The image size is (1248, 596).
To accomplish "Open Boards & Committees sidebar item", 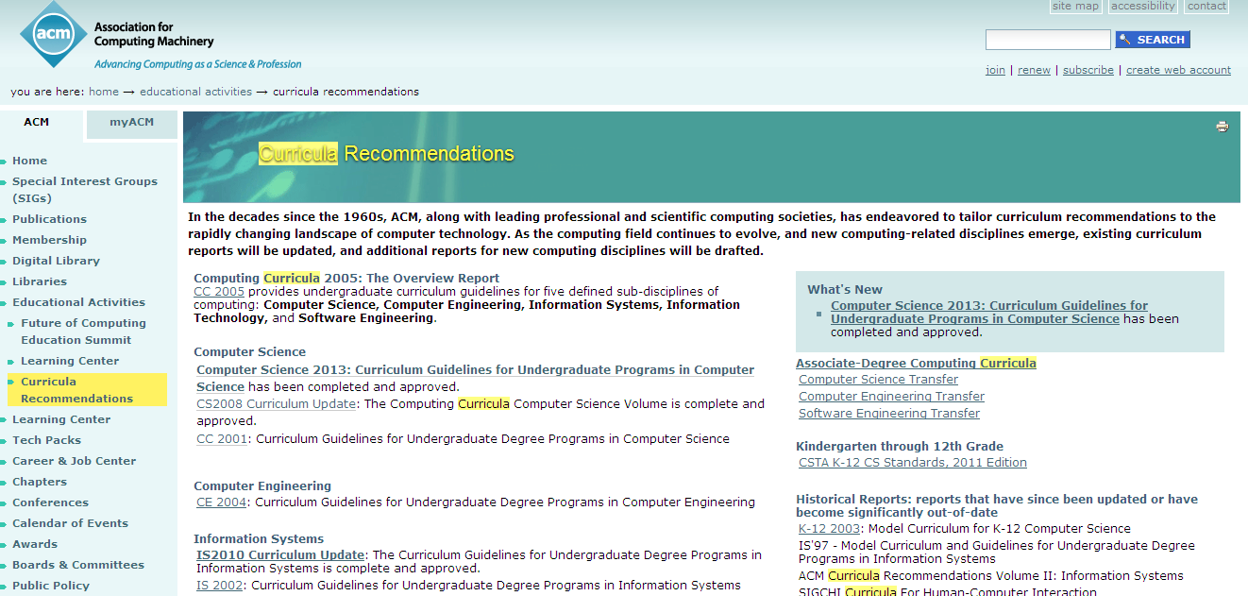I will (78, 565).
